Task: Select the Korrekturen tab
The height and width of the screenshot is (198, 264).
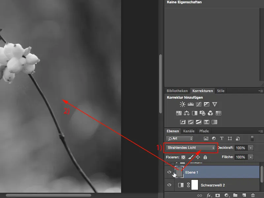Action: point(203,91)
